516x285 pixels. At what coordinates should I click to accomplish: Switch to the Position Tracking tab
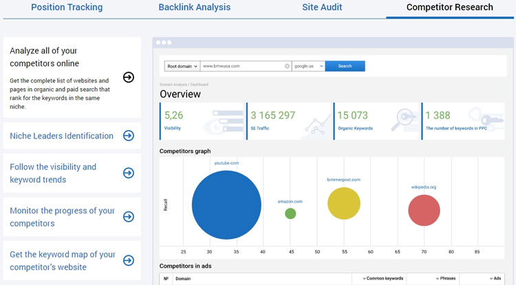pos(67,8)
